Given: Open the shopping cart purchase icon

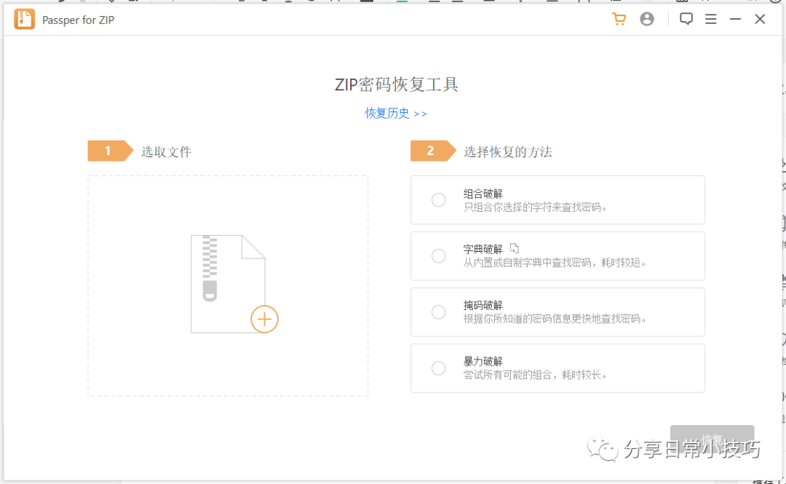Looking at the screenshot, I should [619, 19].
